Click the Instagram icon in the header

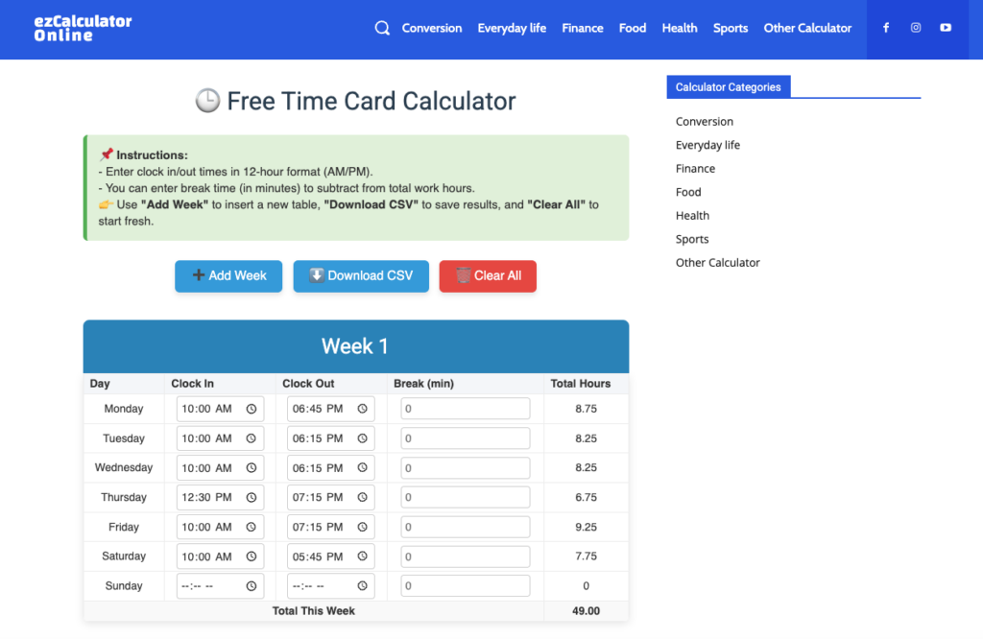click(x=915, y=28)
